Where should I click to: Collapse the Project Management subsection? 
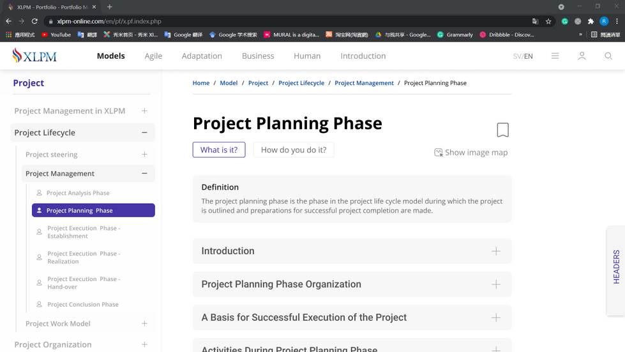(144, 173)
